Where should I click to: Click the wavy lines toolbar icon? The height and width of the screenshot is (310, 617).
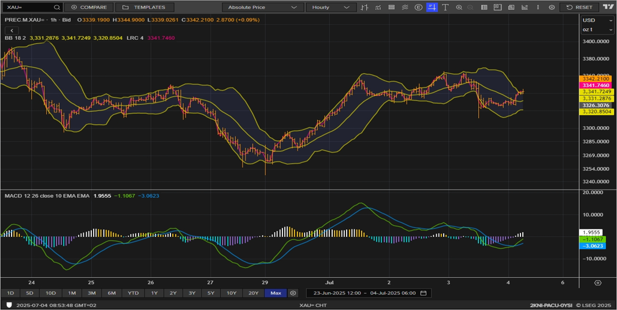point(405,7)
